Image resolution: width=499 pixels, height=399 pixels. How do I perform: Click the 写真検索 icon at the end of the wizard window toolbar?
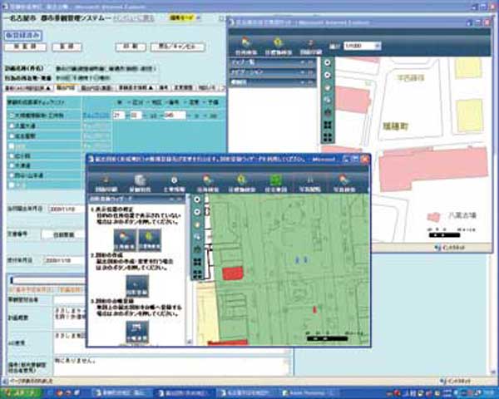click(343, 182)
